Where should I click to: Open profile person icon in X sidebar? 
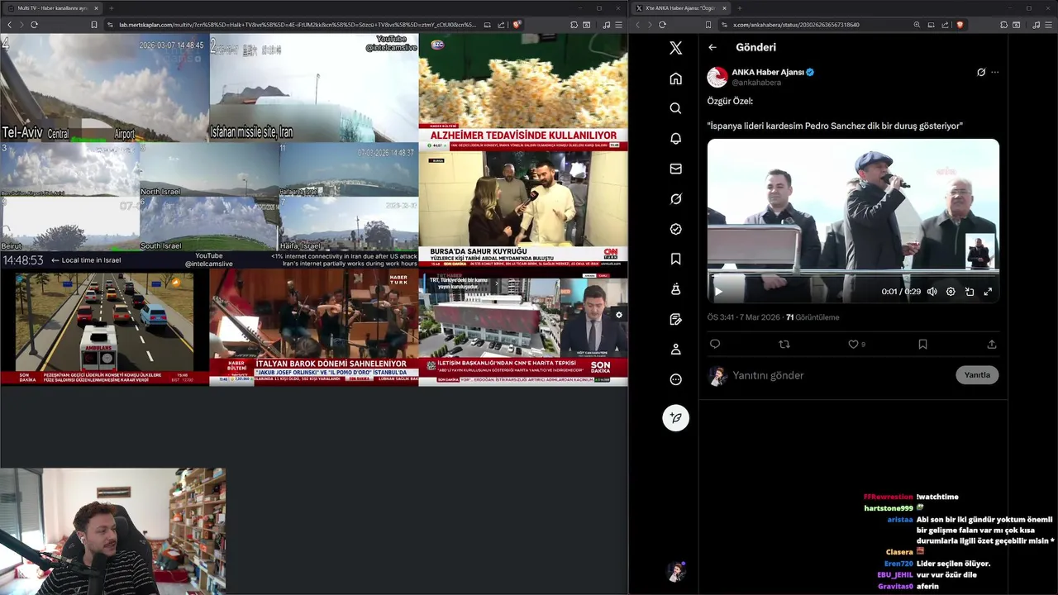point(675,350)
